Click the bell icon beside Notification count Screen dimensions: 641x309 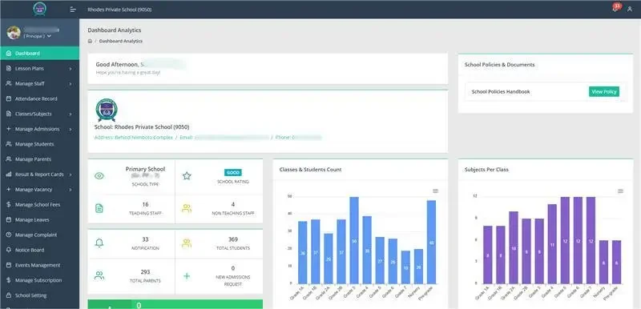pos(99,243)
